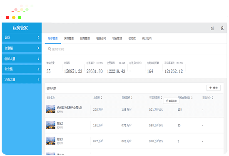
Task: Open thumbnail of 杭州数字信息产业园A座
Action: [51, 109]
